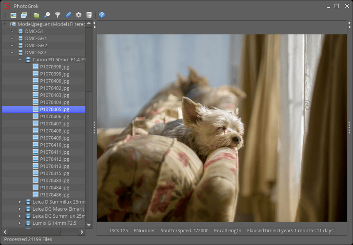Click the toolbar drag grip handle

click(x=5, y=15)
